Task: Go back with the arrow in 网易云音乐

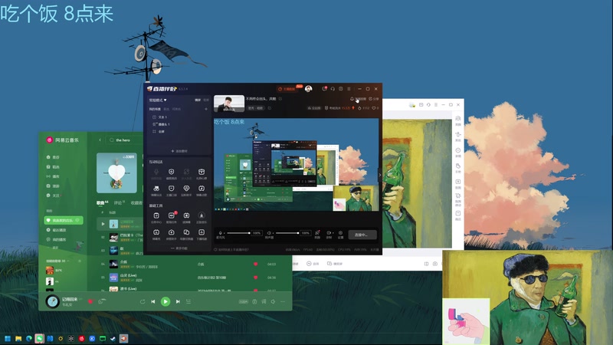Action: coord(100,140)
